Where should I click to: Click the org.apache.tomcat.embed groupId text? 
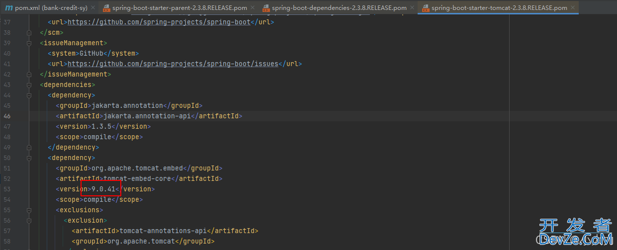137,168
